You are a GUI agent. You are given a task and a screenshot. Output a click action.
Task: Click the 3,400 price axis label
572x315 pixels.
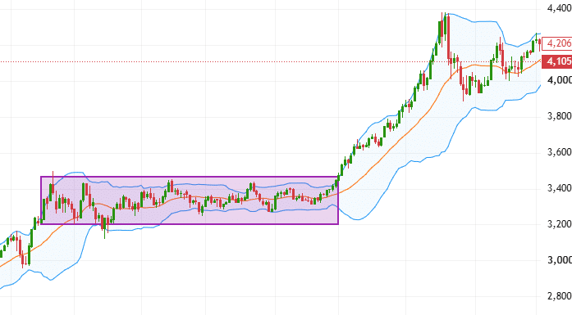point(559,188)
